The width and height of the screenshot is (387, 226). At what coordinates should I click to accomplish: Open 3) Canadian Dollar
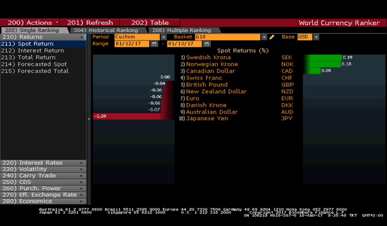[208, 71]
